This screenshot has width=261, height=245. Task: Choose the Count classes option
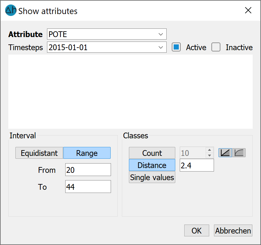(x=152, y=153)
